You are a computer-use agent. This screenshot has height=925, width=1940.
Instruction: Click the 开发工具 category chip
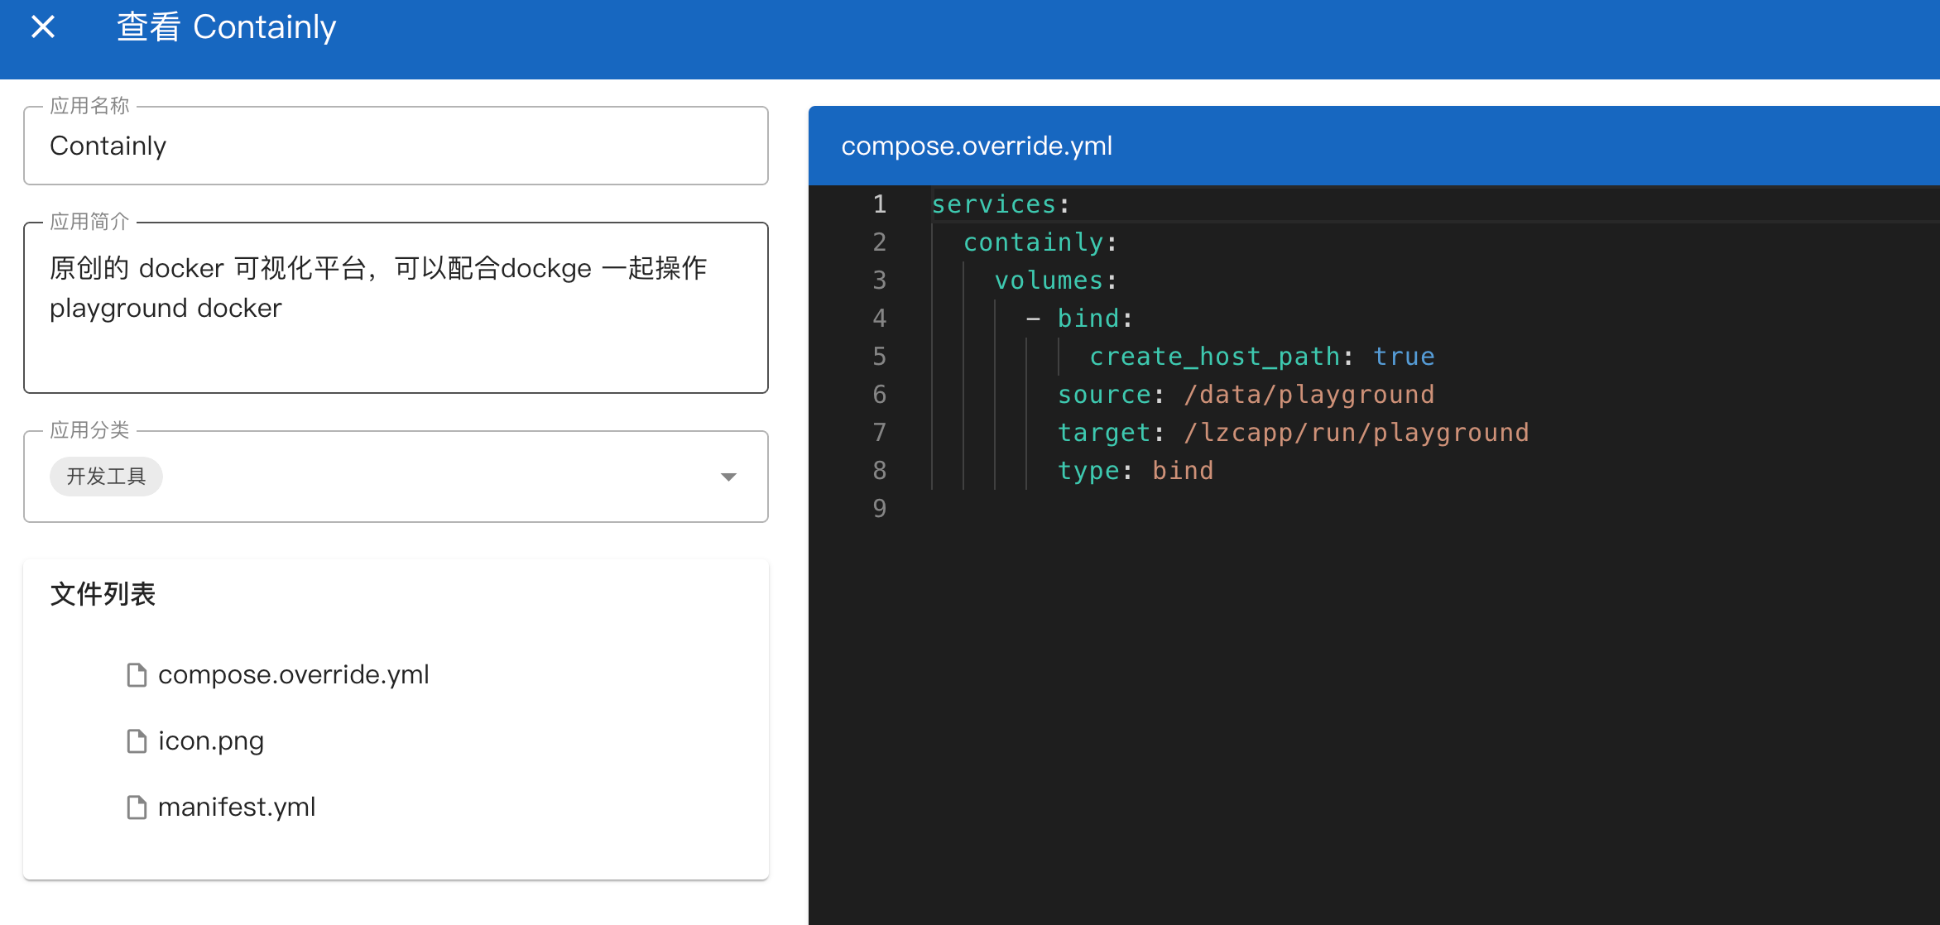tap(106, 477)
